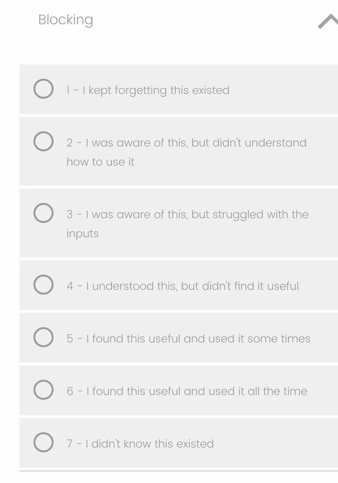Click the number '1' in the first option
This screenshot has width=338, height=483.
(x=68, y=90)
